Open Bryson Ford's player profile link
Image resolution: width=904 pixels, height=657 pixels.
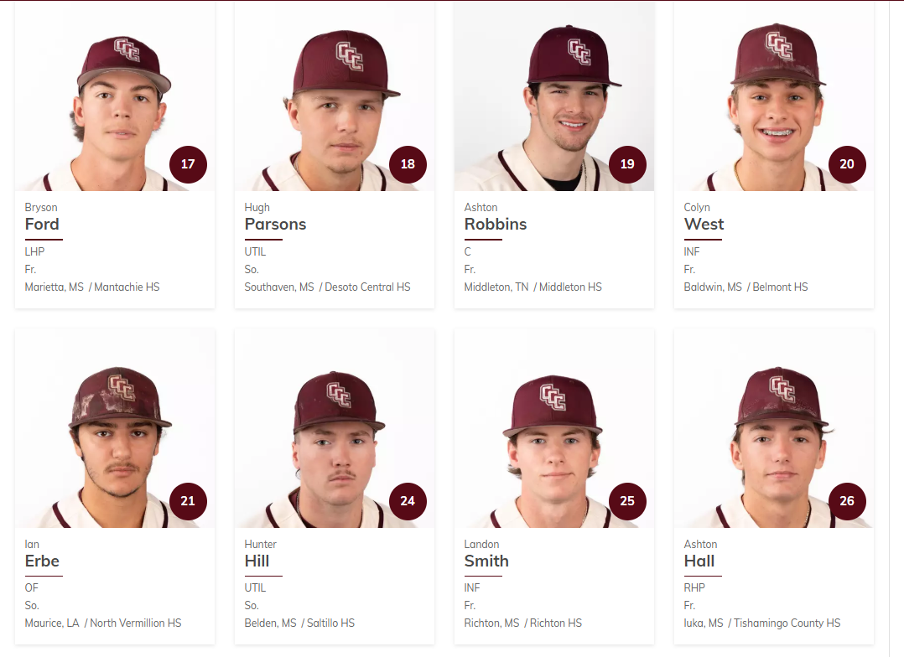(x=42, y=224)
